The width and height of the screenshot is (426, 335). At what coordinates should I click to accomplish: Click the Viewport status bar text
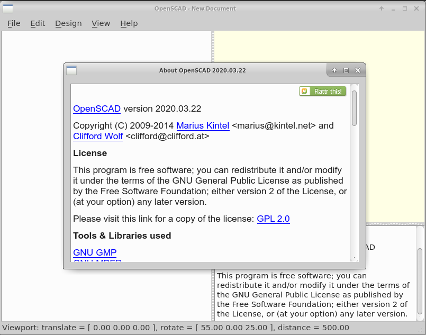[x=176, y=328]
